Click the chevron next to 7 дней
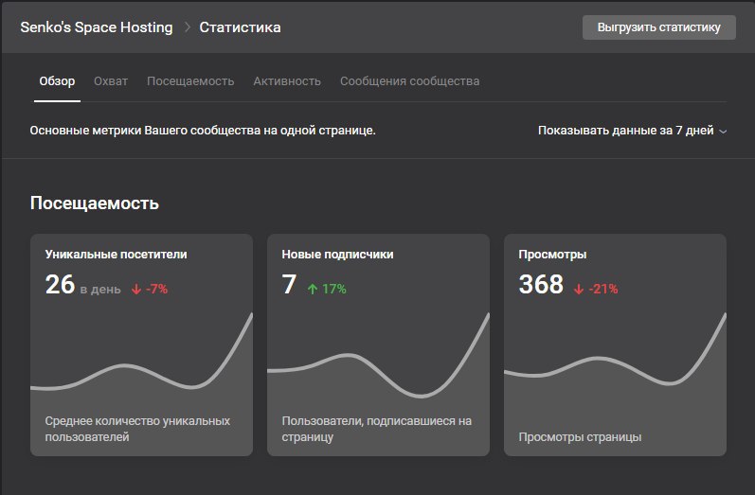Image resolution: width=755 pixels, height=495 pixels. pos(723,131)
